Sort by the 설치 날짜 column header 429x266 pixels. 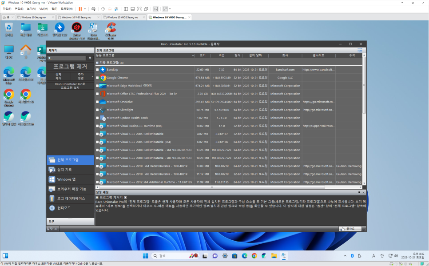coord(255,55)
